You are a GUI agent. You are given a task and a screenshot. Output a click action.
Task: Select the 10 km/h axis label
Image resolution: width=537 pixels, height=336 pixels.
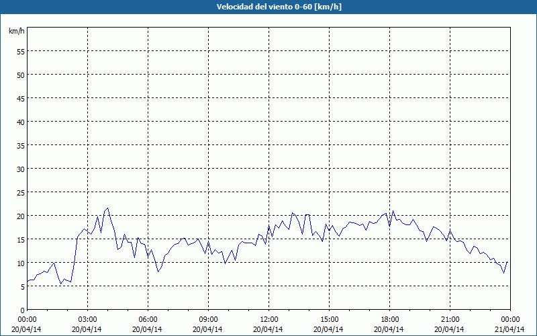(x=21, y=263)
